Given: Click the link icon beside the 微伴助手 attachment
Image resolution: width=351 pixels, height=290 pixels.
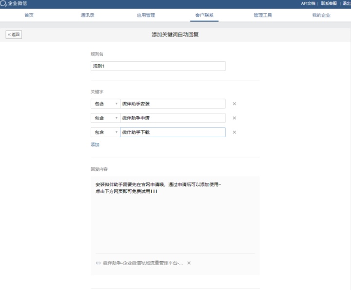Looking at the screenshot, I should pos(98,263).
